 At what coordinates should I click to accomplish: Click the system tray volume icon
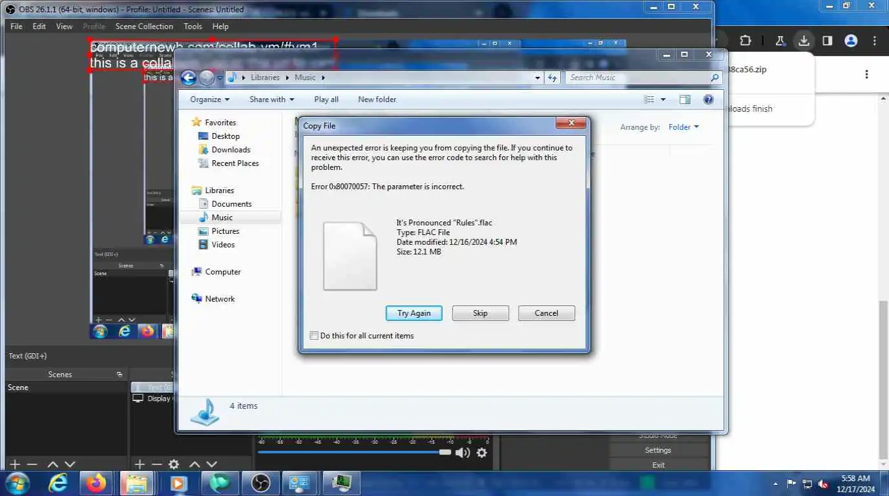coord(823,484)
